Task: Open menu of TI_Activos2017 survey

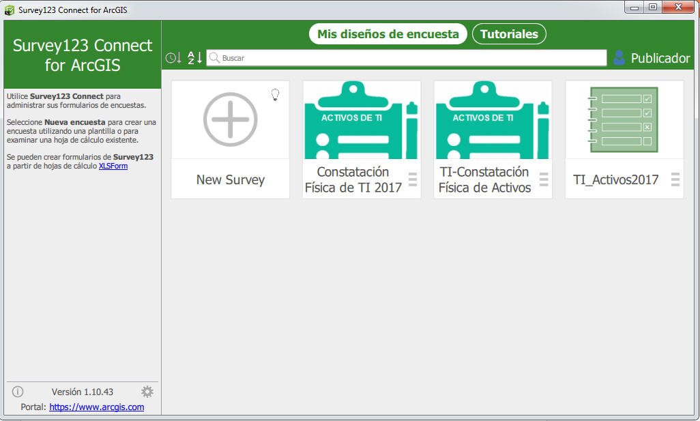Action: click(x=675, y=180)
